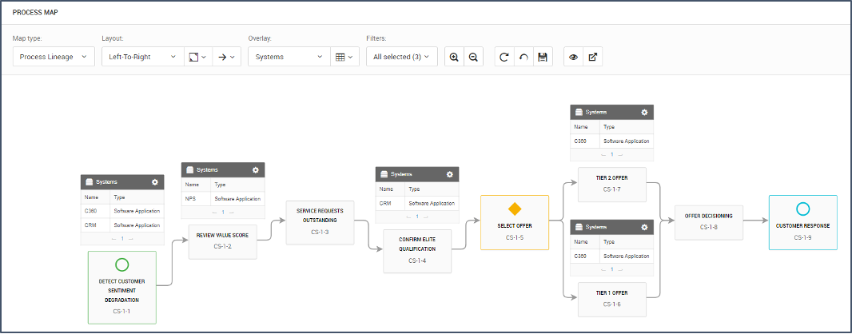Click the undo arrow icon
The image size is (852, 334).
524,57
